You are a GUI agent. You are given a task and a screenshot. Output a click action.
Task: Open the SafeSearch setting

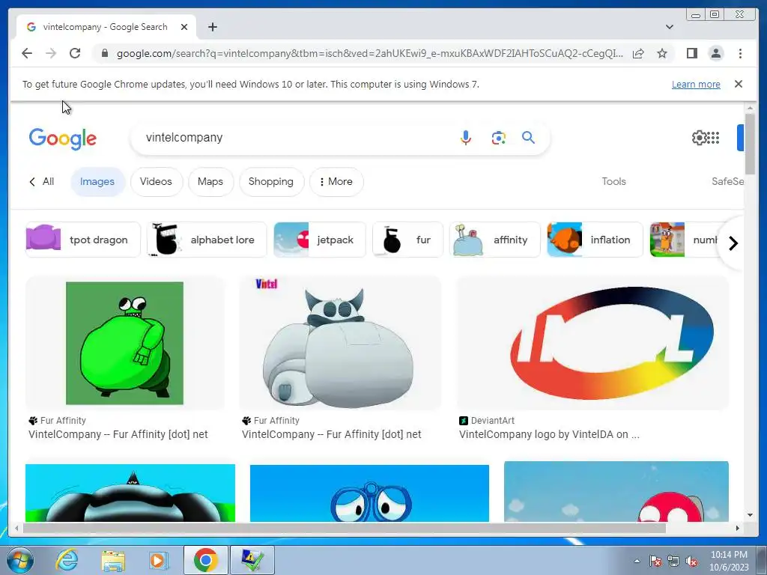pos(728,181)
